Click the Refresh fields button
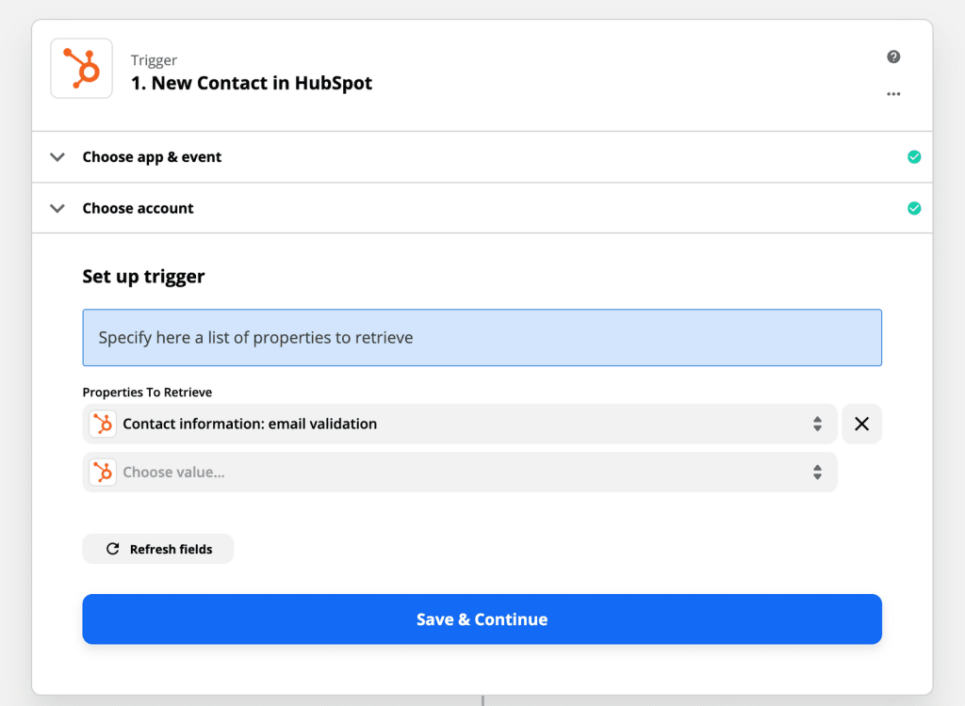The height and width of the screenshot is (706, 965). click(158, 549)
